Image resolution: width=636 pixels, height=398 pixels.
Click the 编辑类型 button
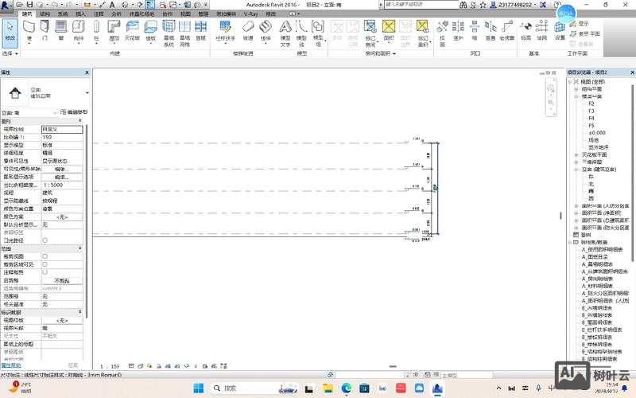[x=77, y=112]
